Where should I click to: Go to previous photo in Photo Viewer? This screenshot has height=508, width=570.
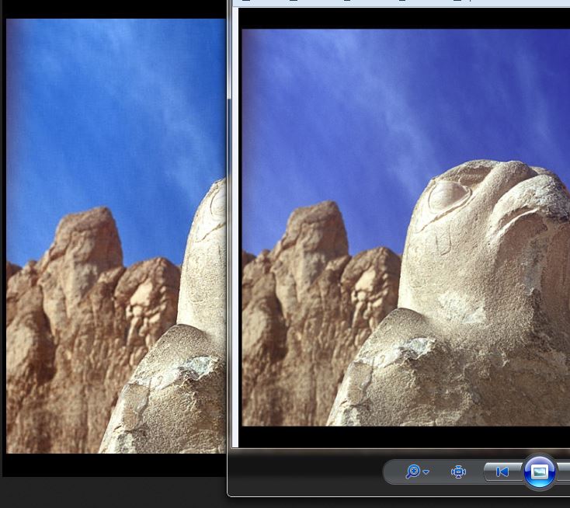point(502,472)
